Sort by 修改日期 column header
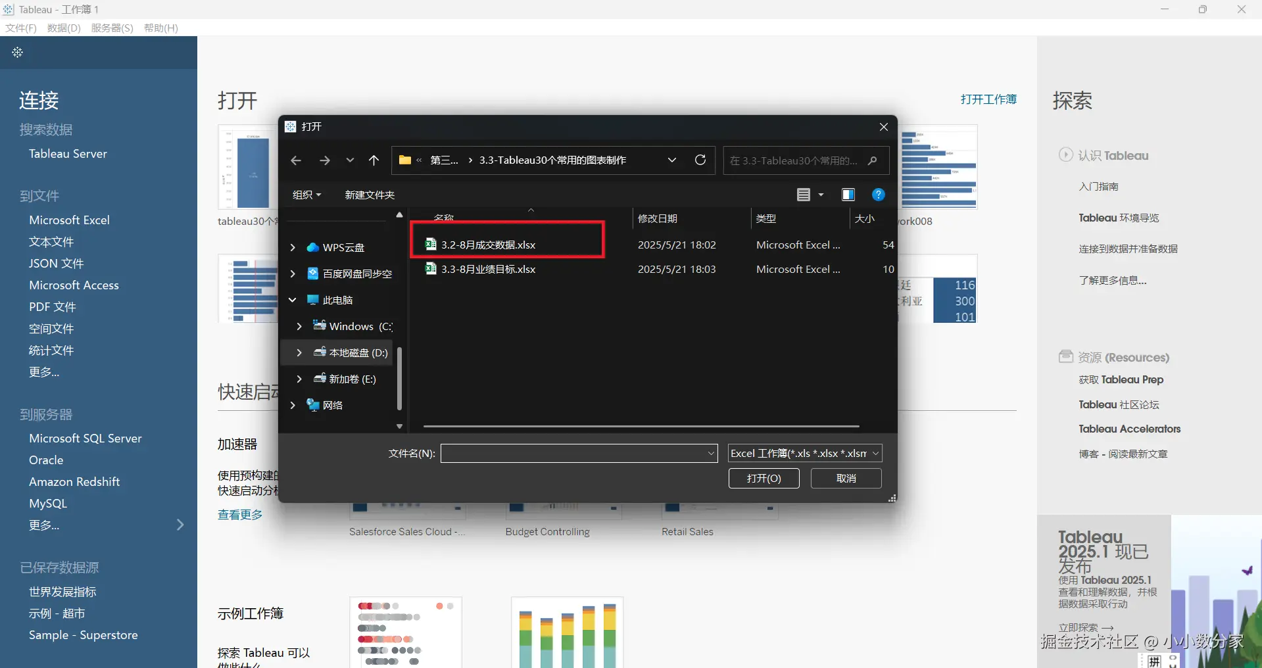Image resolution: width=1262 pixels, height=668 pixels. click(x=658, y=218)
